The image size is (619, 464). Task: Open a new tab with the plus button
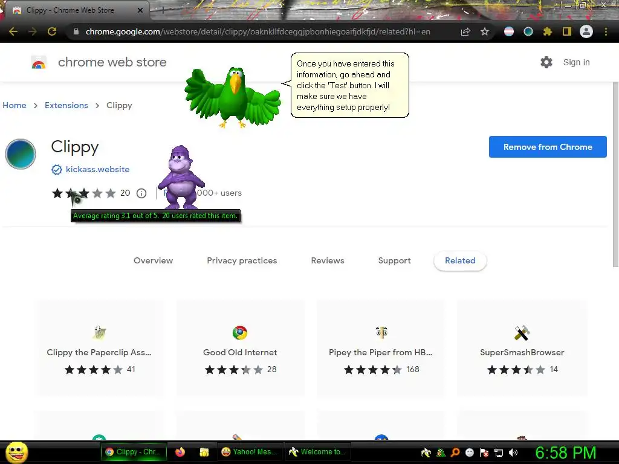(x=163, y=10)
